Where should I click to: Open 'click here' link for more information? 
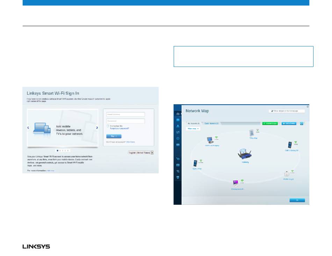[50, 171]
